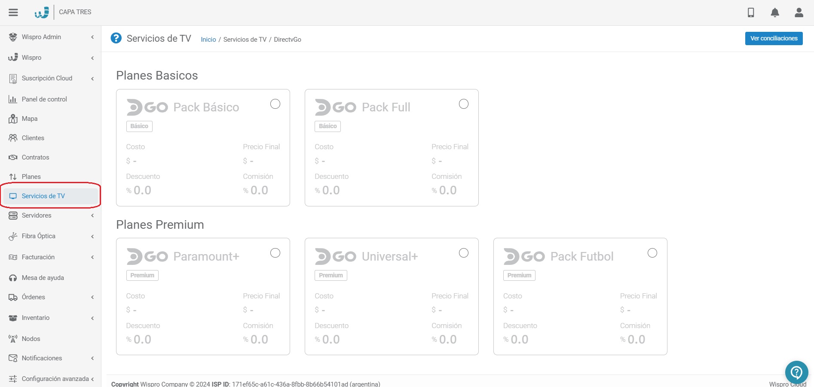Open Panel de control menu item
Viewport: 814px width, 387px height.
point(51,99)
